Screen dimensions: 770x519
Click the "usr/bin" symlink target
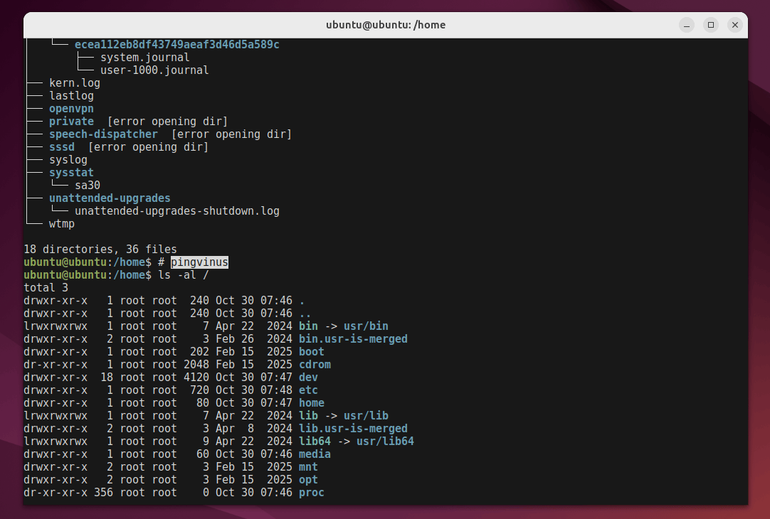tap(366, 326)
